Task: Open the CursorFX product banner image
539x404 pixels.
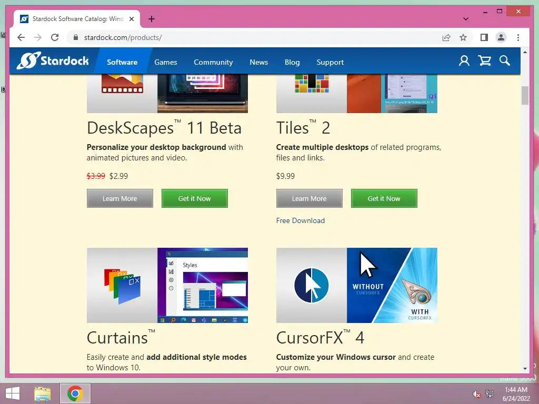Action: coord(356,285)
